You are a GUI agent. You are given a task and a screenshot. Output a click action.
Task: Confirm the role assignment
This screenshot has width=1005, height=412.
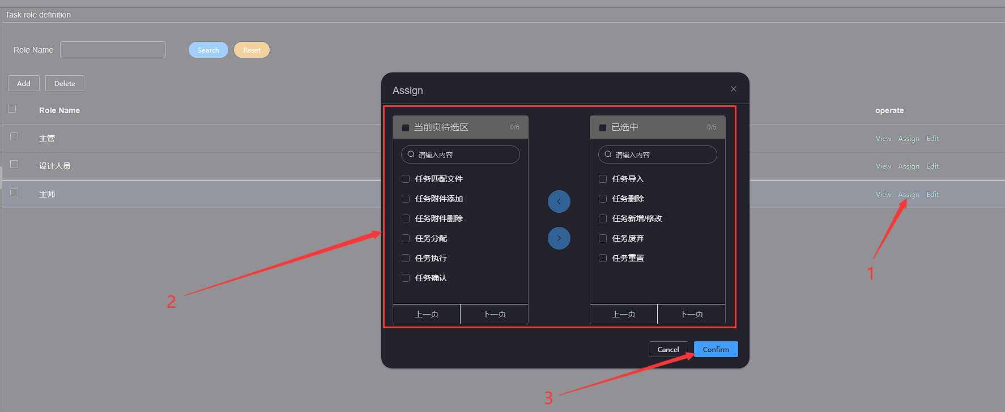click(716, 349)
